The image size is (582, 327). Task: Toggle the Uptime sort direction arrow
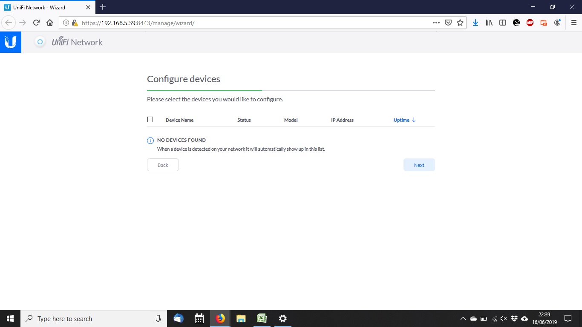click(414, 120)
